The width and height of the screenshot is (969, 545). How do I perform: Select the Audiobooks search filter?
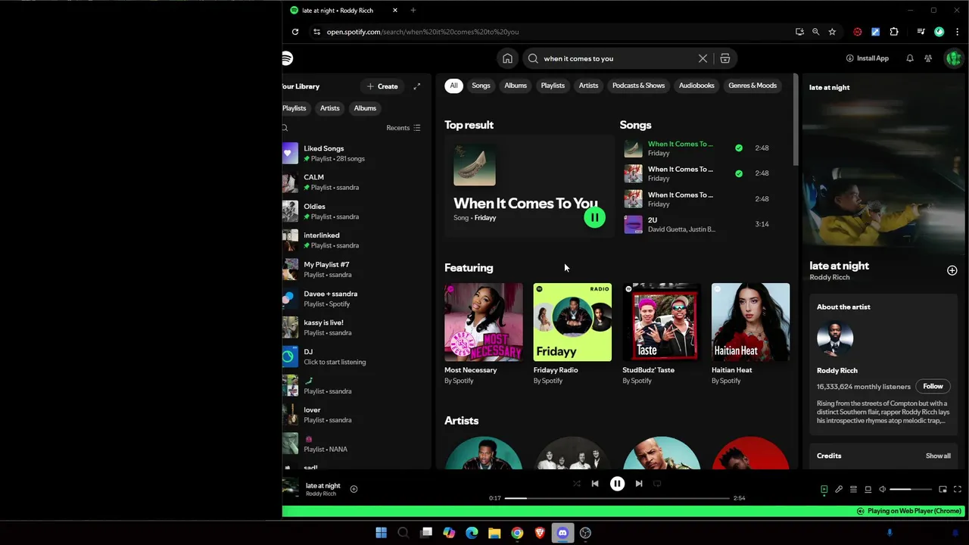tap(696, 86)
